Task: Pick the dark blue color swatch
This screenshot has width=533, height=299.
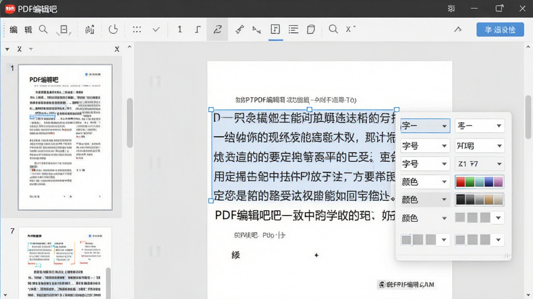Action: click(489, 182)
